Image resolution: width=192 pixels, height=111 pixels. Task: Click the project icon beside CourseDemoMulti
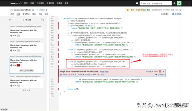pyautogui.click(x=11, y=10)
